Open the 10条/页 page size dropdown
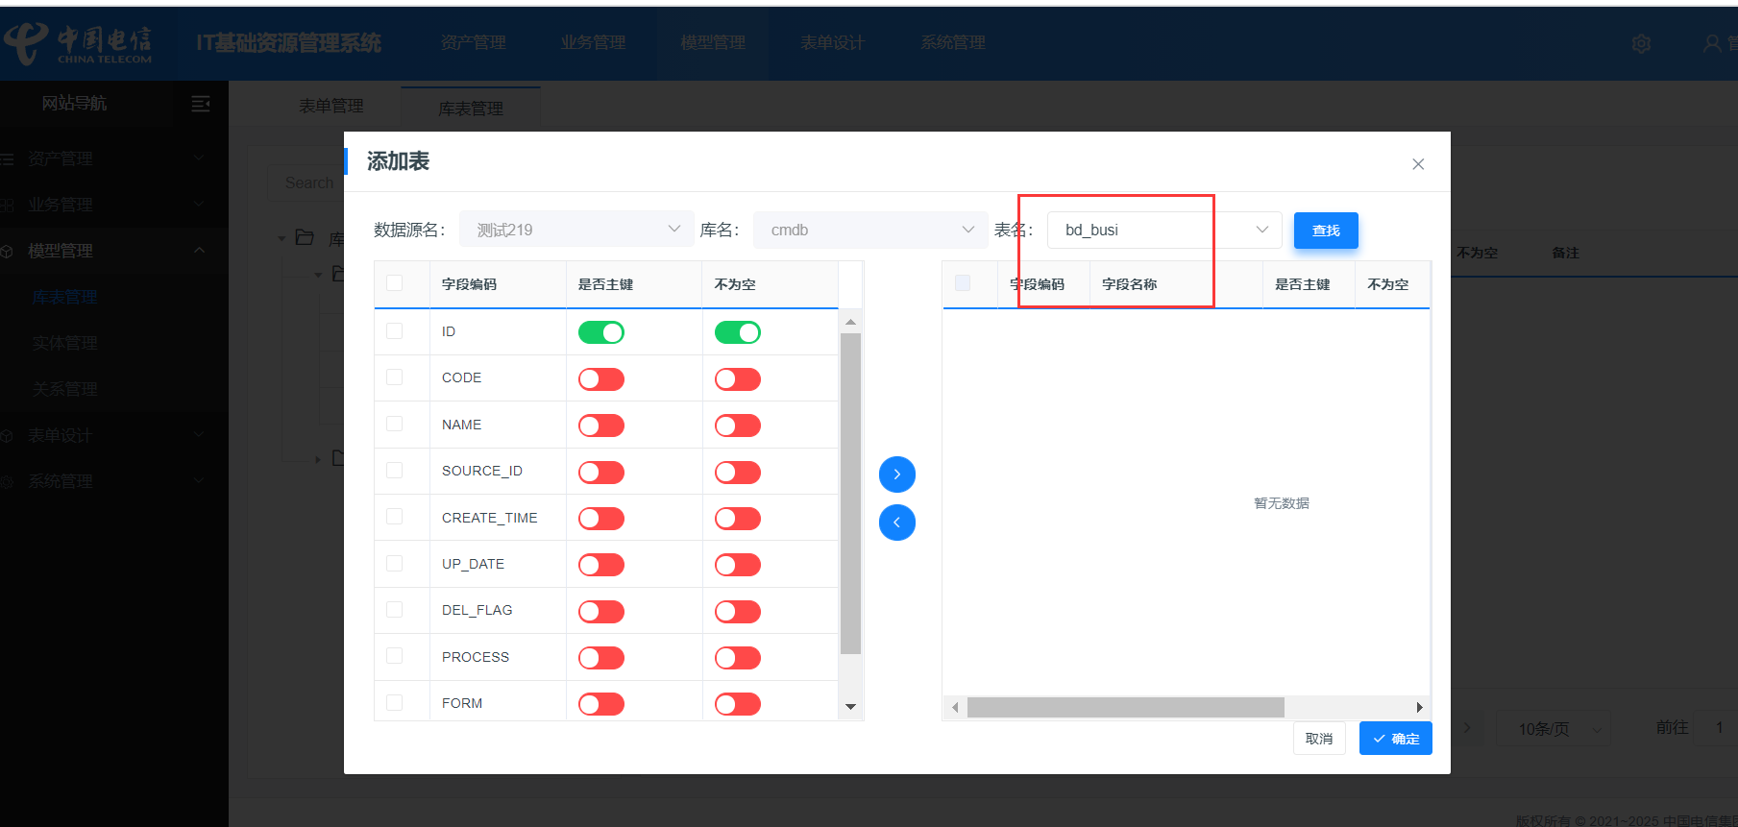The height and width of the screenshot is (827, 1738). tap(1553, 729)
